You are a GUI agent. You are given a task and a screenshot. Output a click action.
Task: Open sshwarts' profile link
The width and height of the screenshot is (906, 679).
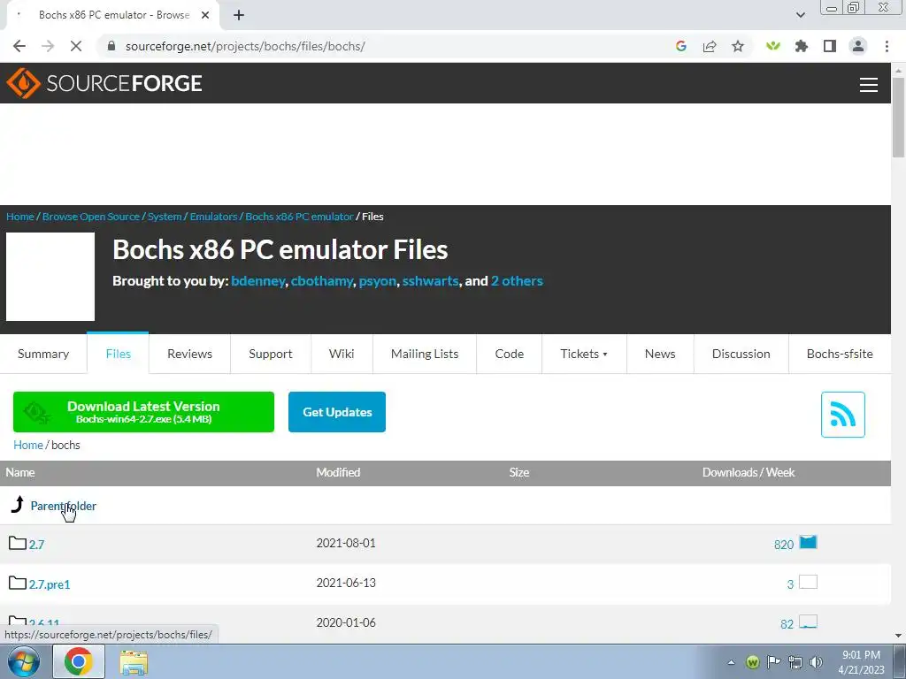click(x=430, y=280)
